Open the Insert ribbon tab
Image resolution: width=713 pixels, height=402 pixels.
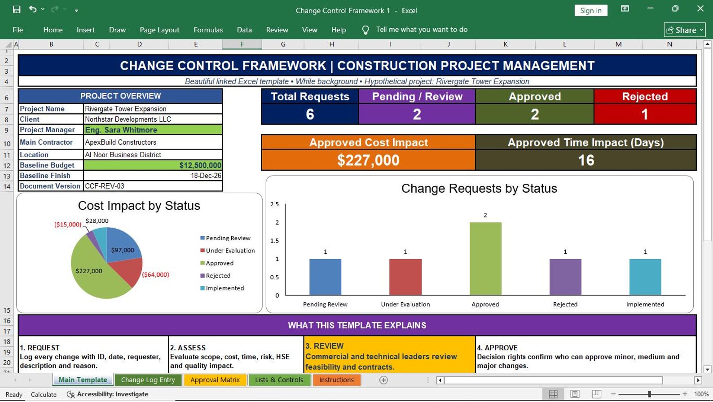86,30
